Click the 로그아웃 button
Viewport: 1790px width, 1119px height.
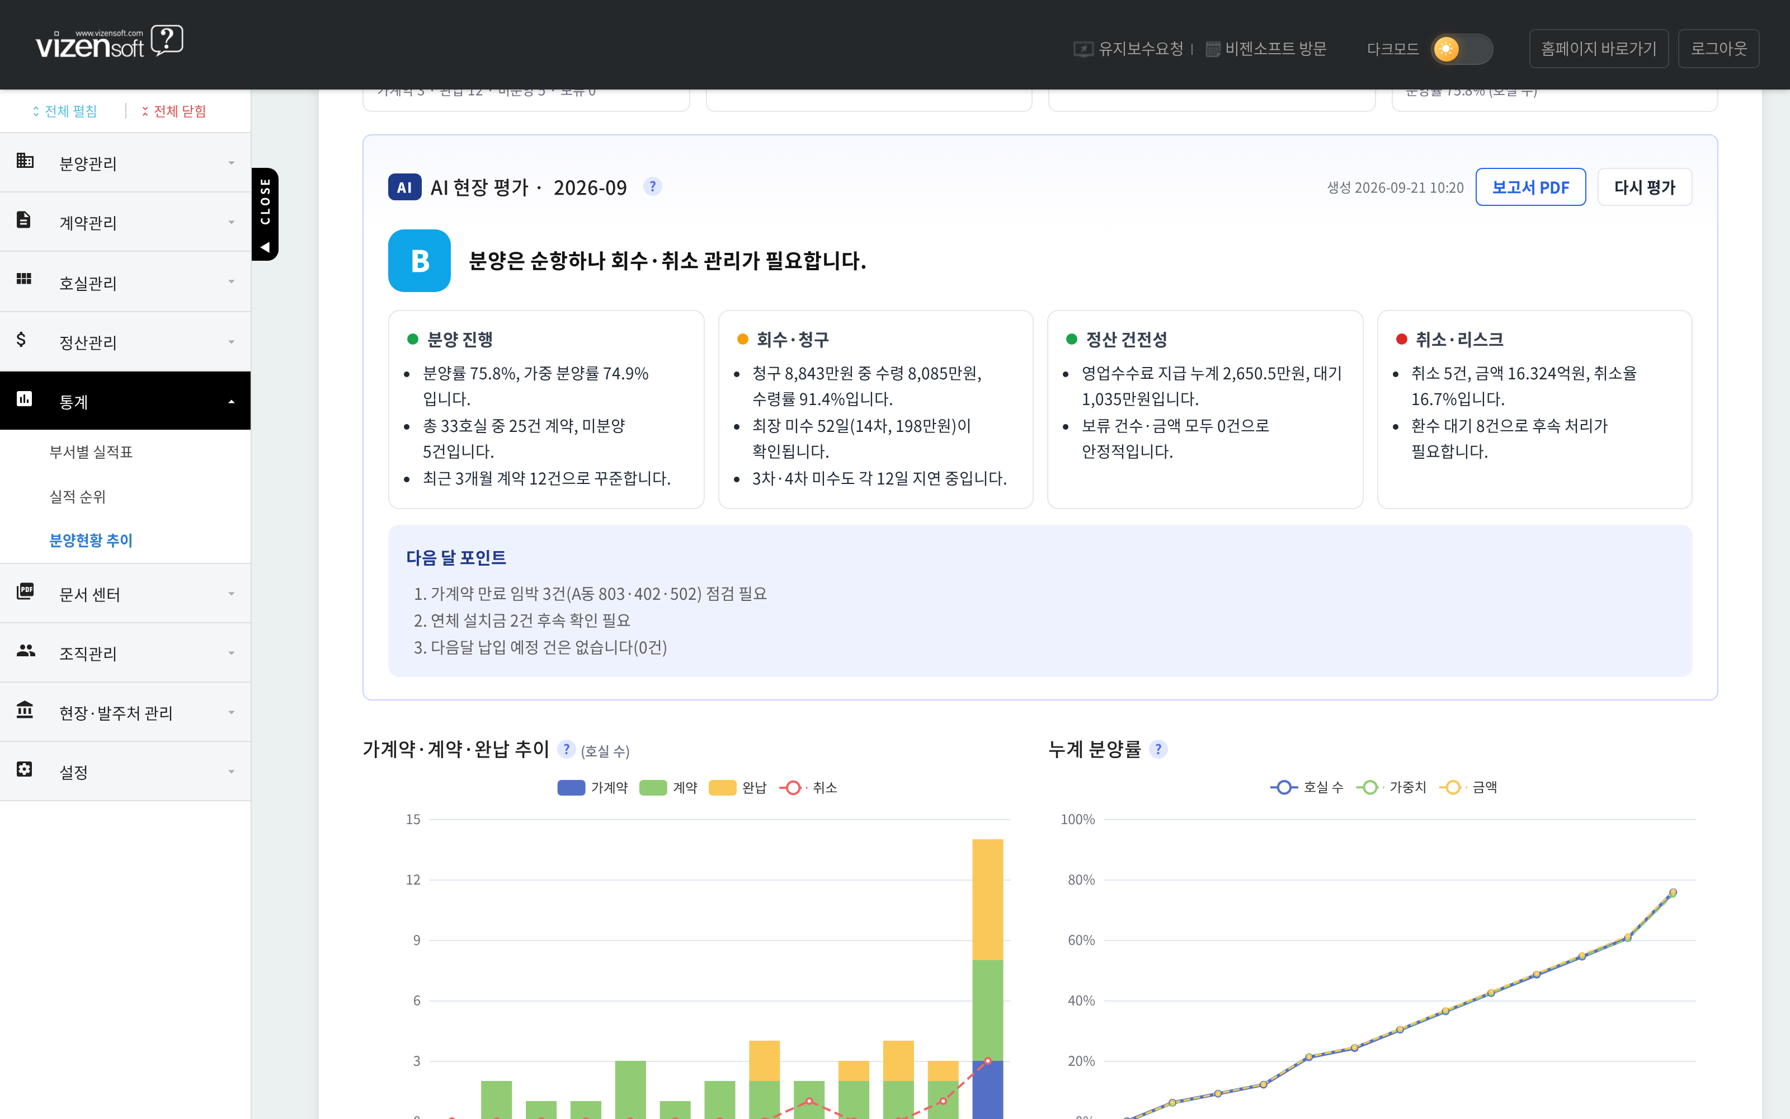click(1718, 49)
